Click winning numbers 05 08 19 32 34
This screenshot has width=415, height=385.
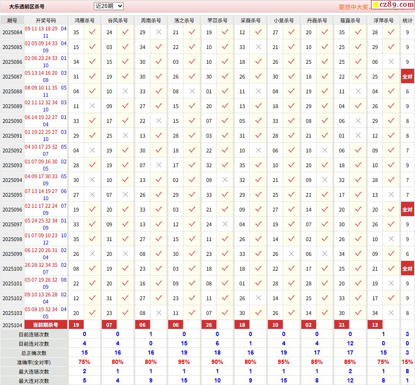coord(41,309)
